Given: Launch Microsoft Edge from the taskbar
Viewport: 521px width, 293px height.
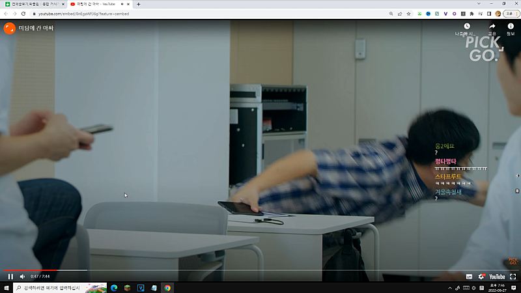Looking at the screenshot, I should tap(114, 288).
